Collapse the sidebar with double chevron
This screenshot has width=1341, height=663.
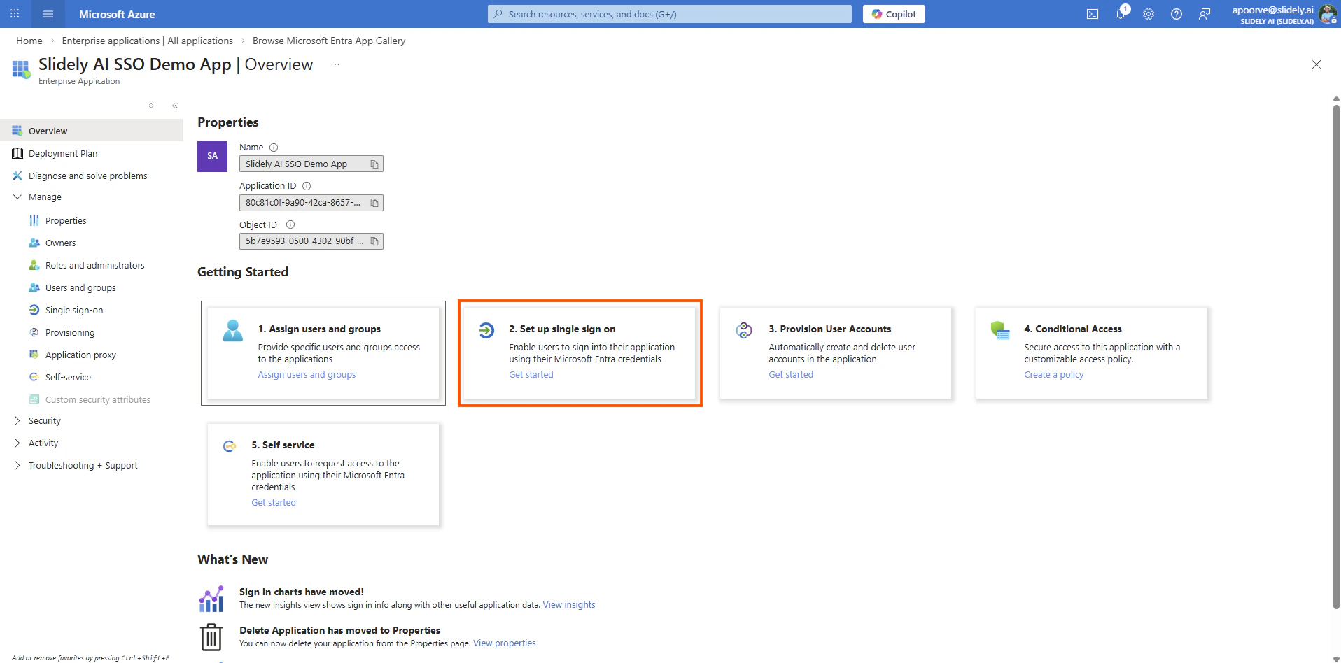[175, 106]
